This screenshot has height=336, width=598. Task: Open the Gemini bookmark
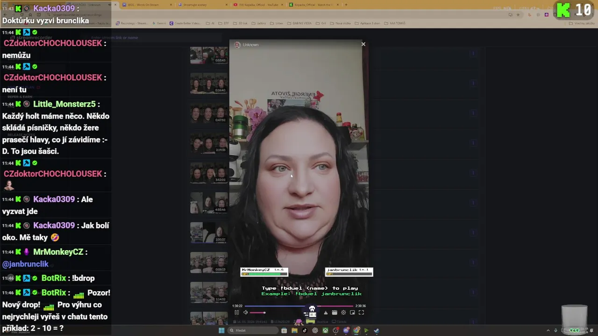[x=158, y=23]
